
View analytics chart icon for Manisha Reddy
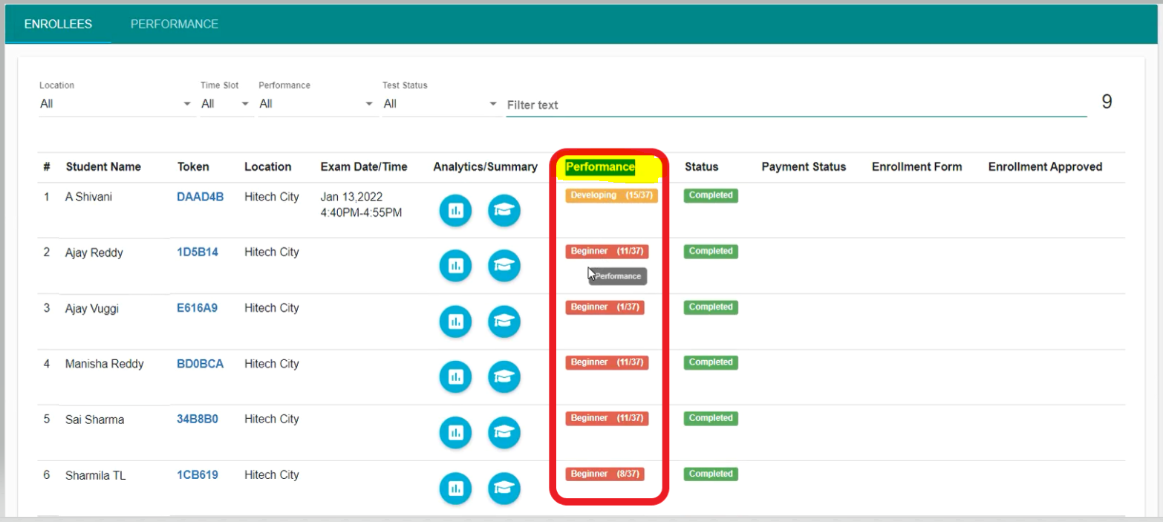point(455,377)
